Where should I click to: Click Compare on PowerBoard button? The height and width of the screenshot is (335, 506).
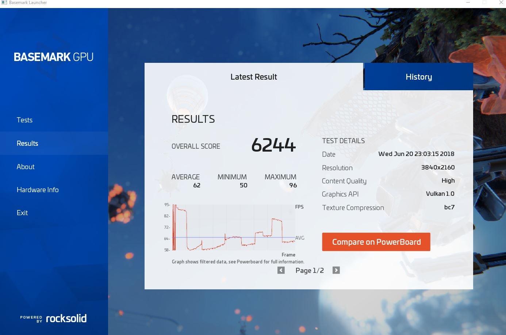tap(376, 242)
